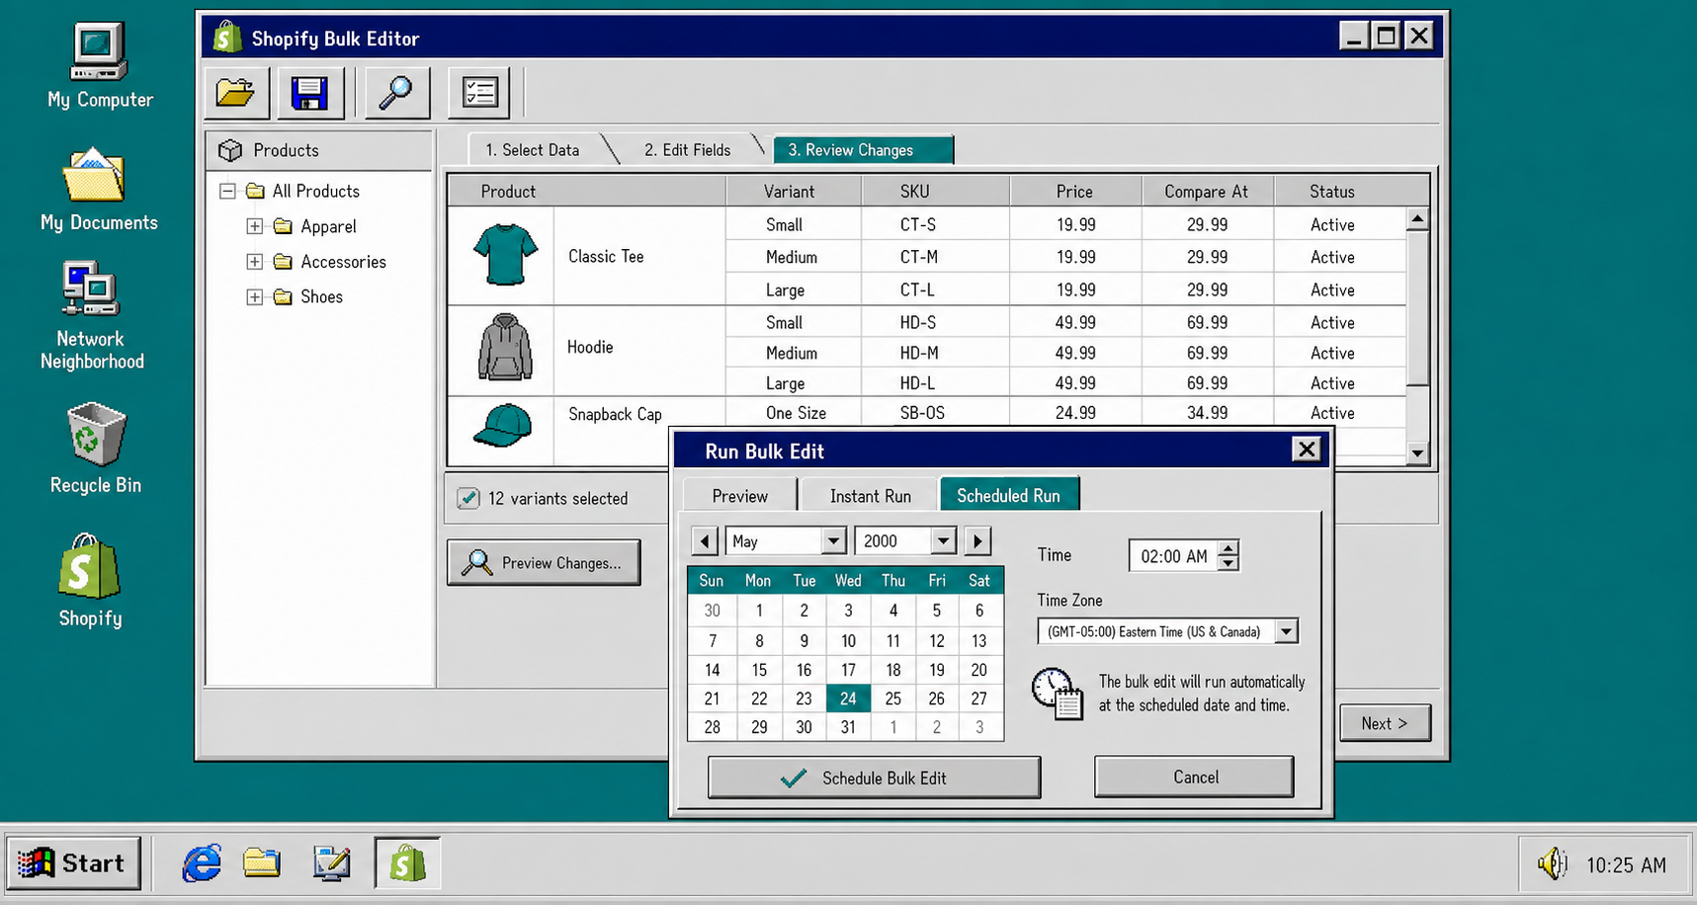This screenshot has width=1697, height=905.
Task: Click the Apparel folder icon
Action: [284, 226]
